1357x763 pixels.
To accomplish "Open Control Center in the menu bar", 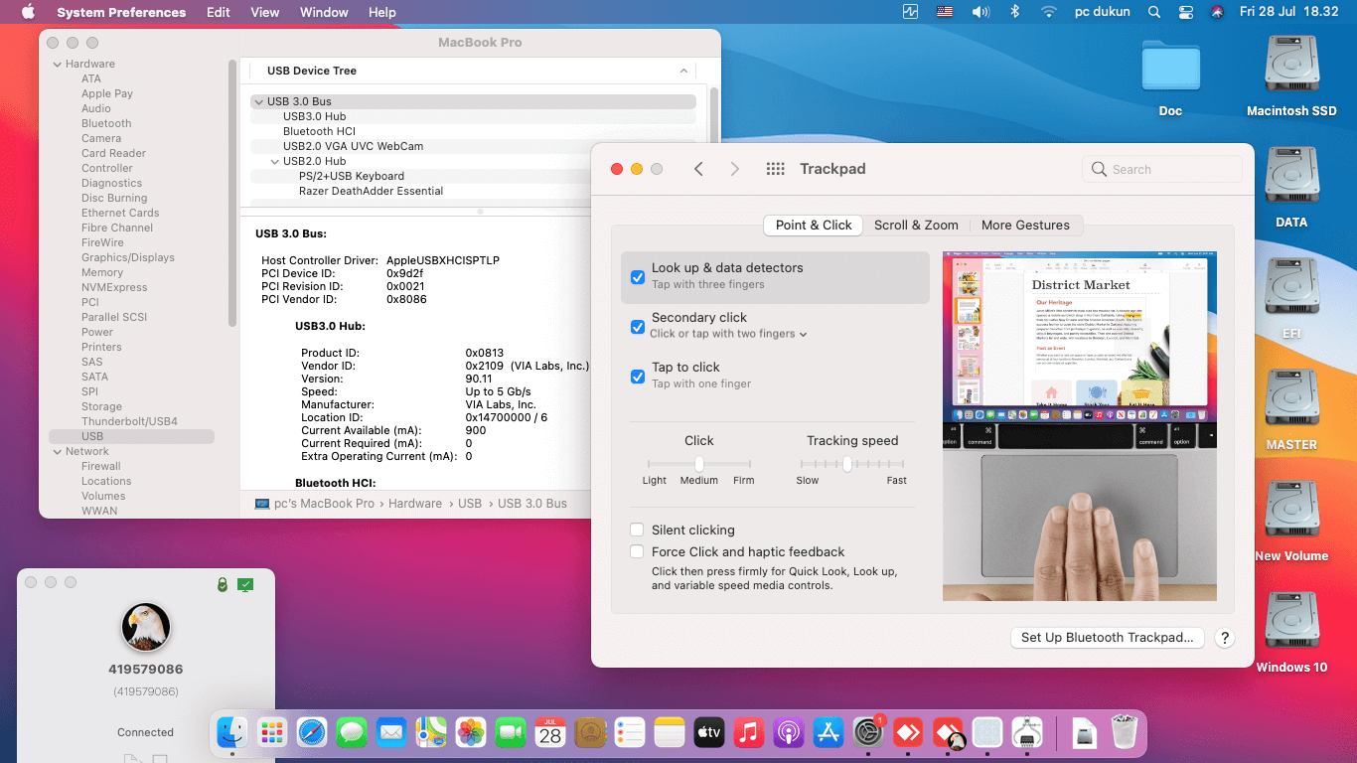I will [x=1185, y=12].
